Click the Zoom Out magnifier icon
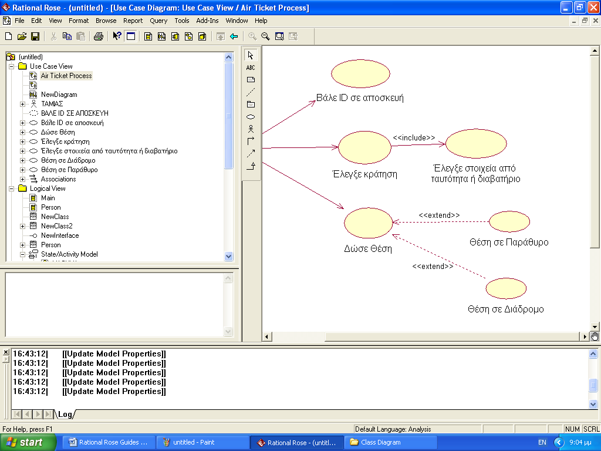The image size is (601, 451). coord(265,36)
